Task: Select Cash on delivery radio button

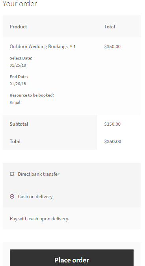Action: pos(12,197)
